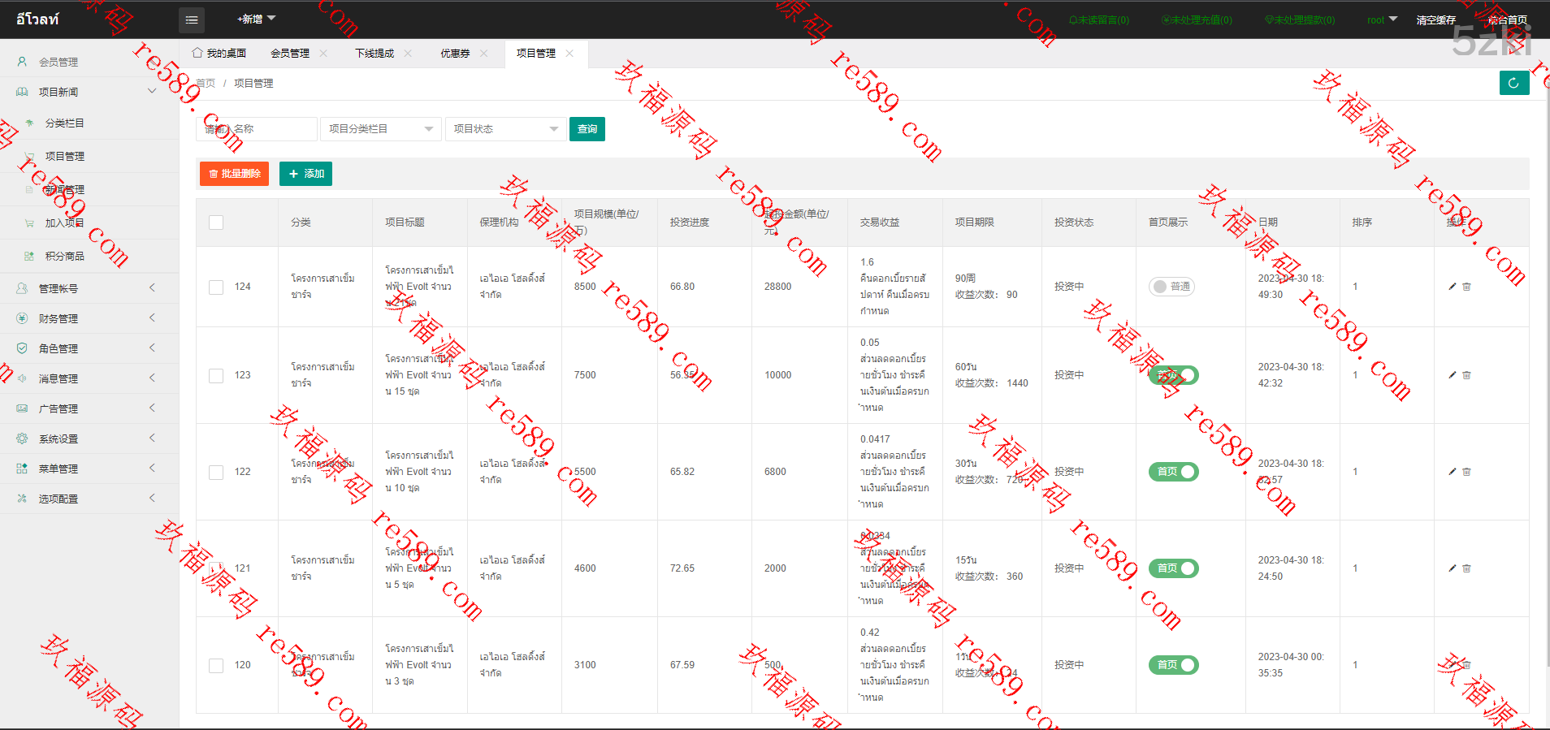Toggle 首页展示 switch for row 124
Screen dimensions: 1550x730
pyautogui.click(x=1171, y=287)
